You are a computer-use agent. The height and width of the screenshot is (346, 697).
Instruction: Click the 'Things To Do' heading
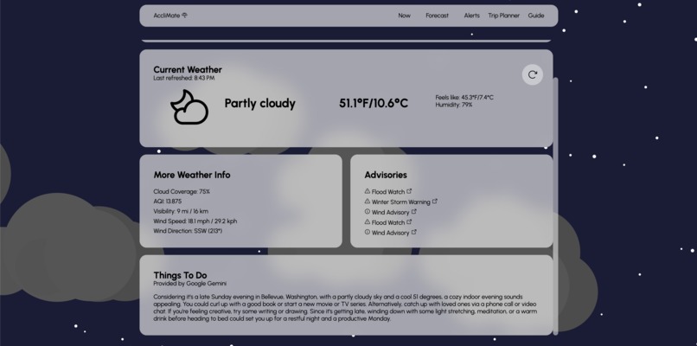pos(180,275)
